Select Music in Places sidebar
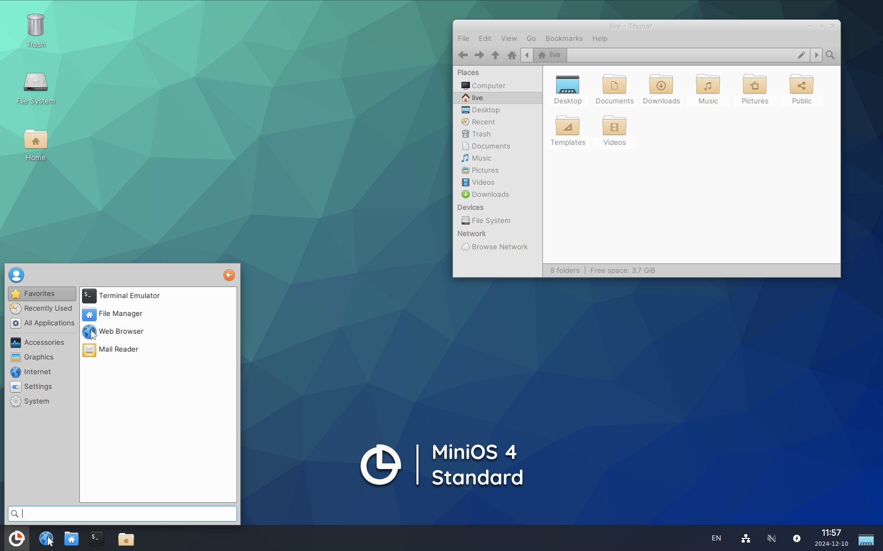 coord(498,158)
